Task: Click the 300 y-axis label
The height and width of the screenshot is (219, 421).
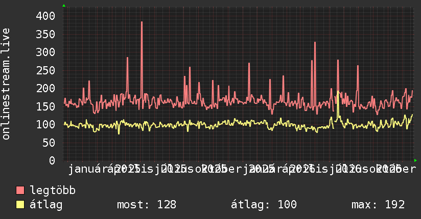Action: tap(45, 52)
